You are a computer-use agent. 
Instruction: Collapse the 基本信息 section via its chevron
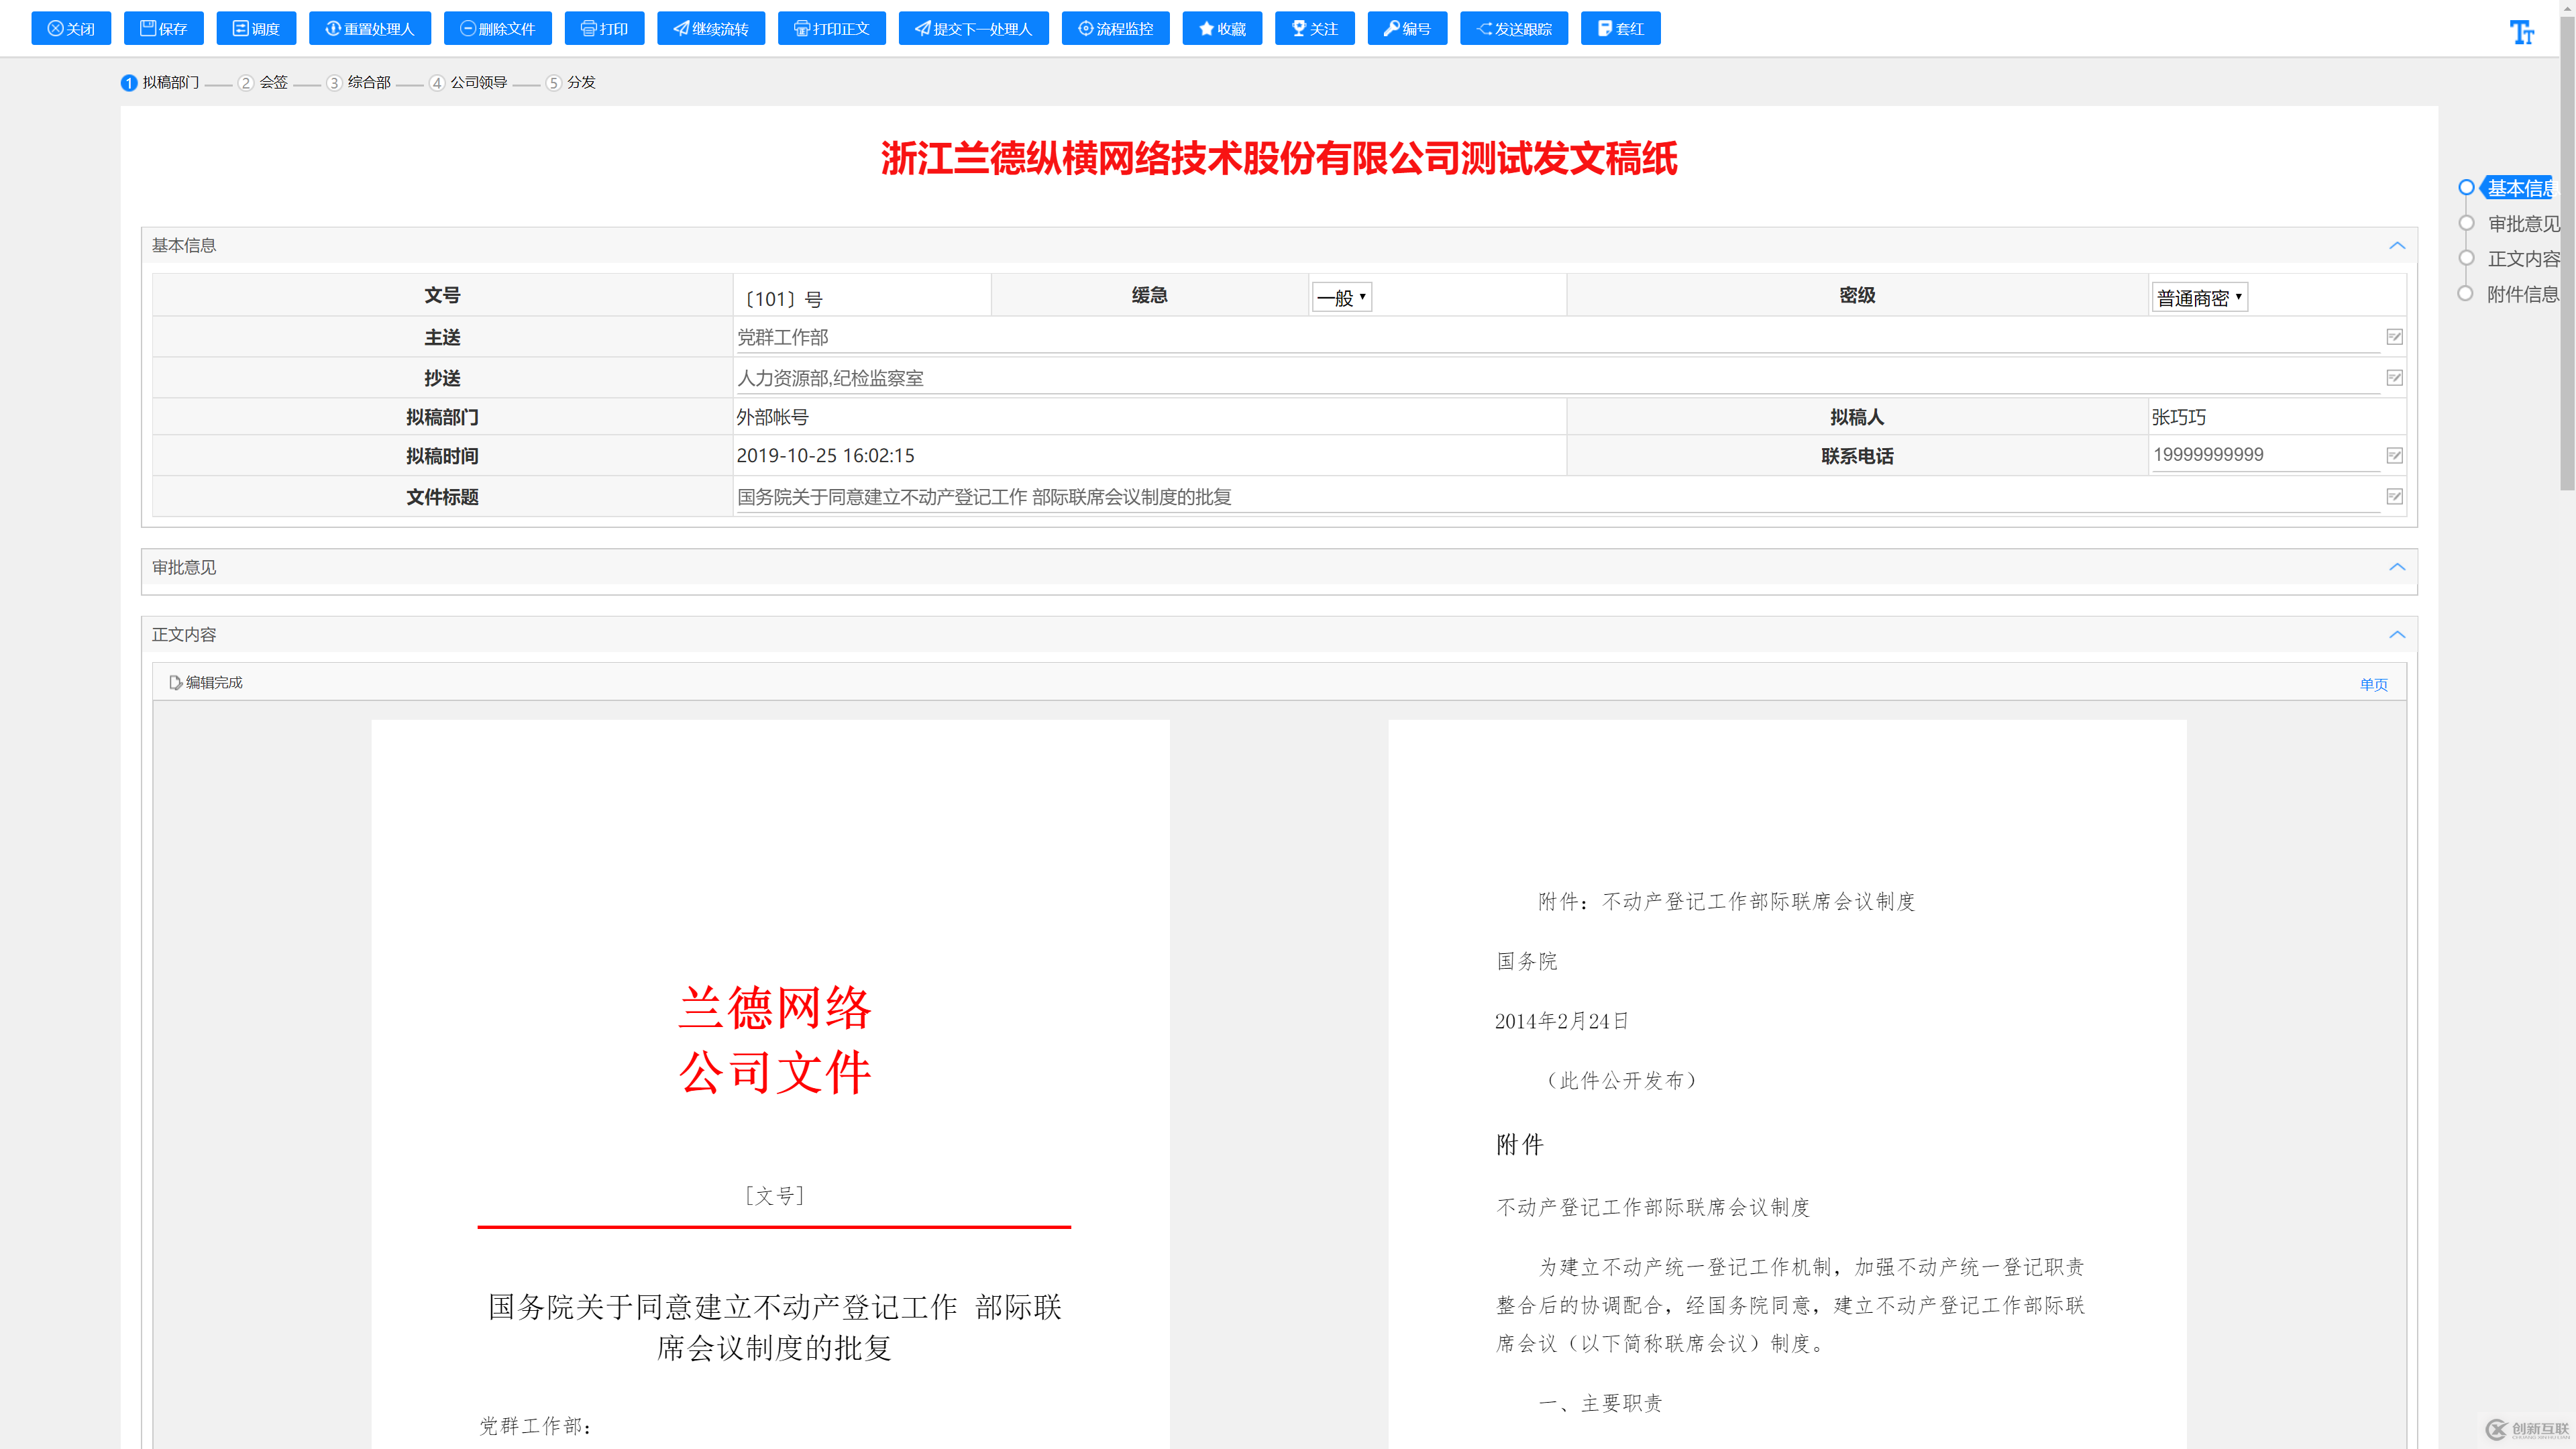[2397, 245]
